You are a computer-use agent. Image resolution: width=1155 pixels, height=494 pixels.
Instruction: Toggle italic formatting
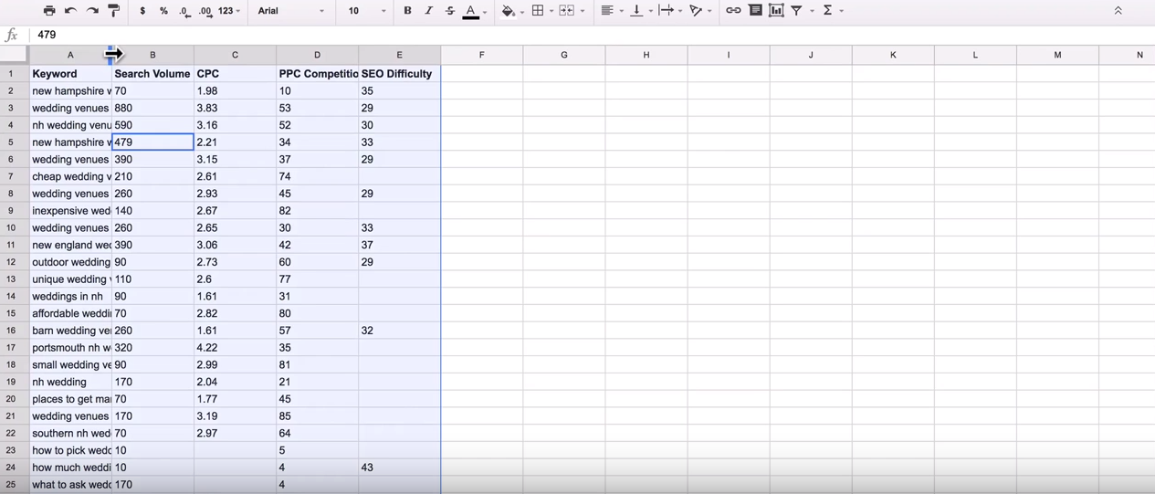click(x=428, y=11)
